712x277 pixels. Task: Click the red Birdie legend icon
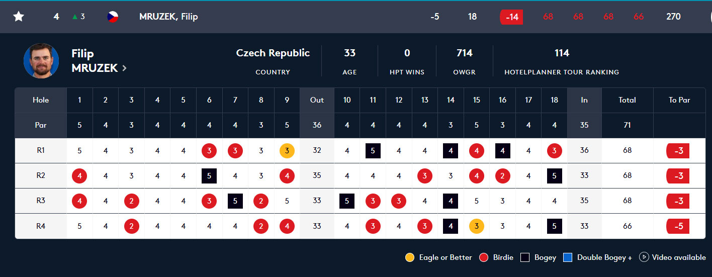coord(484,257)
